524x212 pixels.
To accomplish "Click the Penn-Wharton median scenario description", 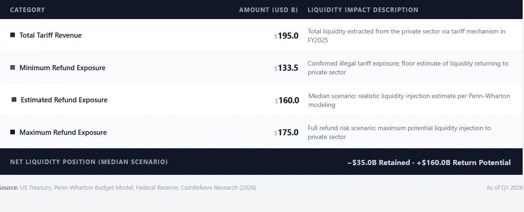I will tap(409, 100).
